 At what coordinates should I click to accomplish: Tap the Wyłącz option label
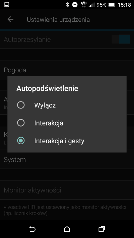45,105
